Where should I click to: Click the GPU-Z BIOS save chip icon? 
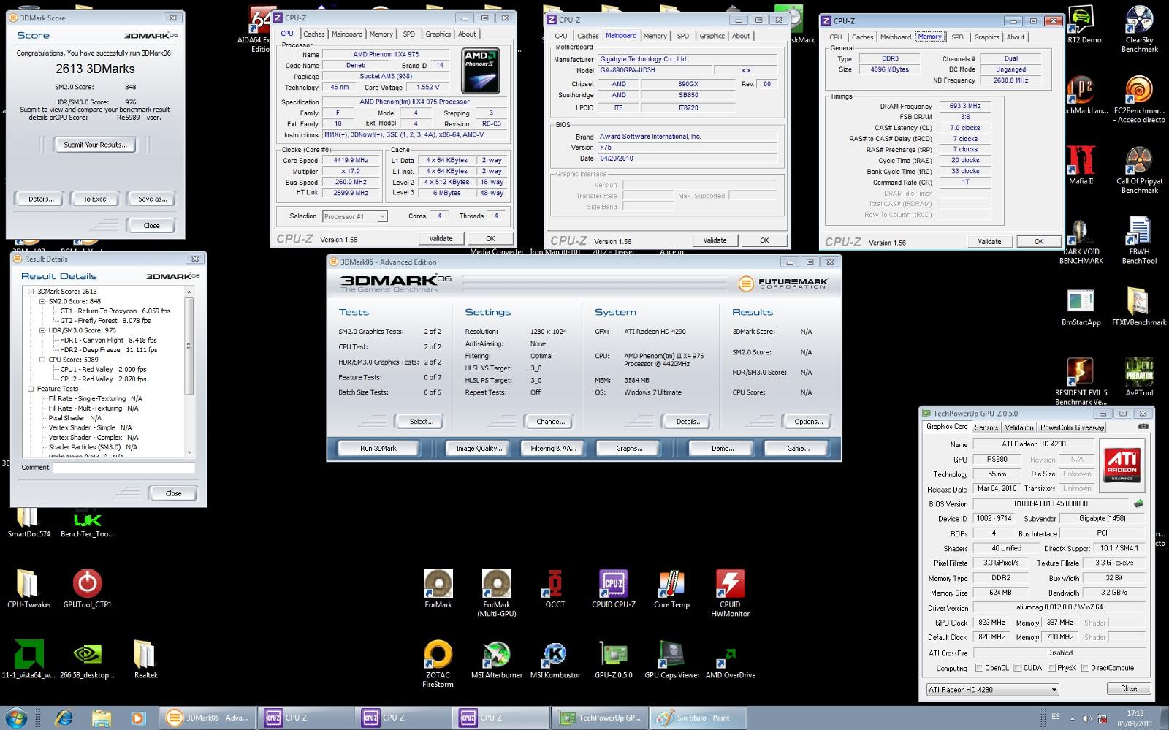pyautogui.click(x=1138, y=503)
